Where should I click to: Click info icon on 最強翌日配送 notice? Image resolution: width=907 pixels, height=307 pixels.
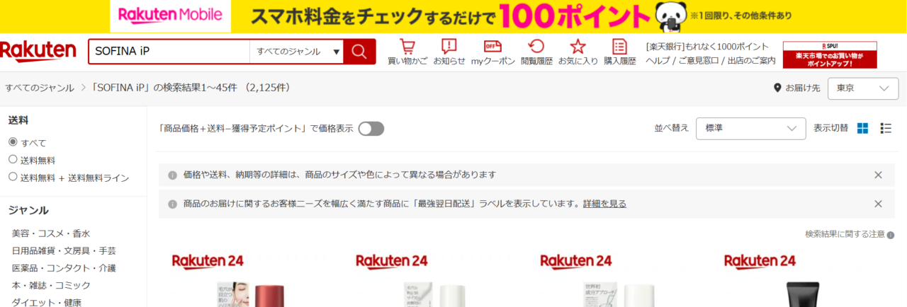click(x=172, y=204)
